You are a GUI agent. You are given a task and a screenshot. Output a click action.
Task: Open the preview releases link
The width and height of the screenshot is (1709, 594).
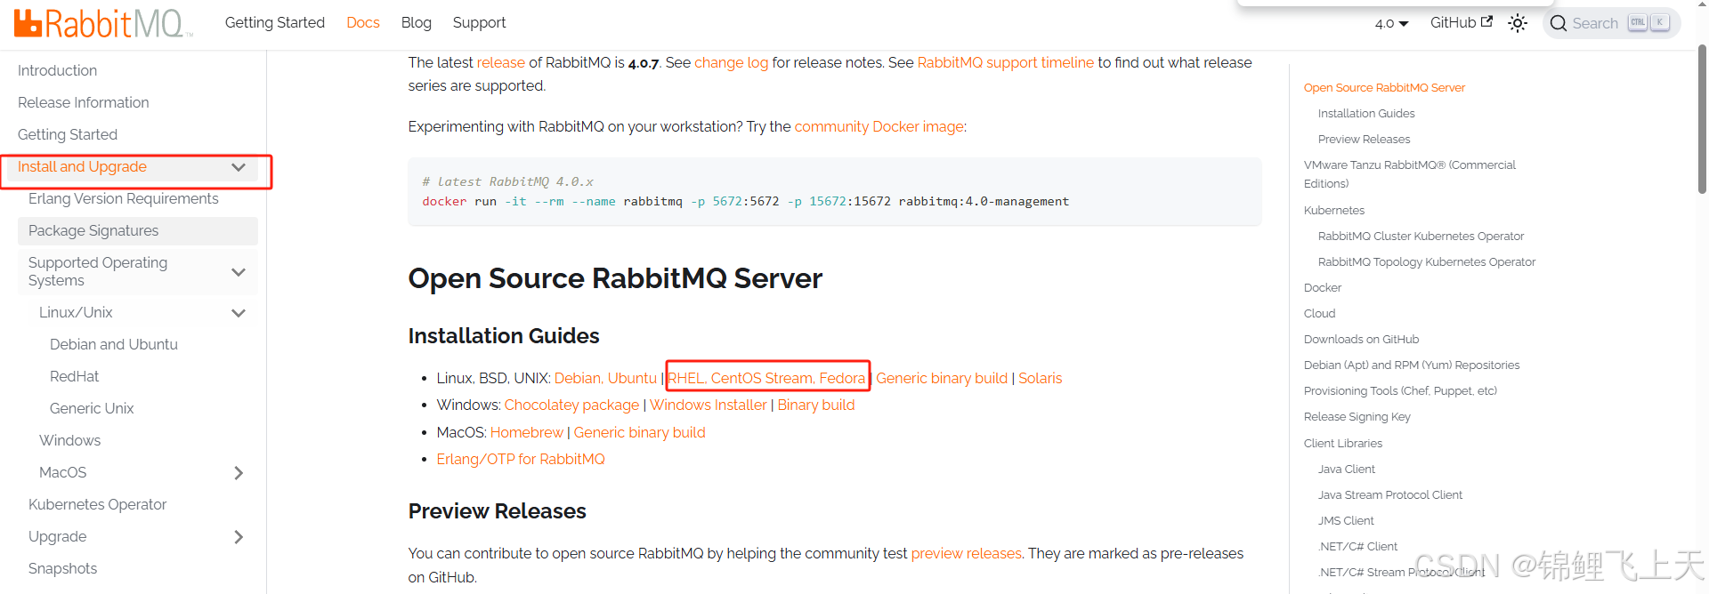(967, 553)
